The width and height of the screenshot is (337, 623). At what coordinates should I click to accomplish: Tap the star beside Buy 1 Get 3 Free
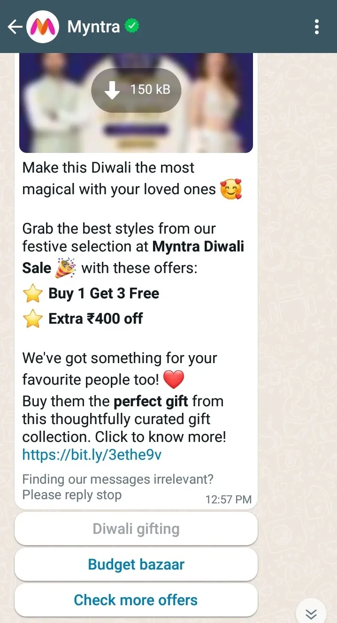[33, 294]
